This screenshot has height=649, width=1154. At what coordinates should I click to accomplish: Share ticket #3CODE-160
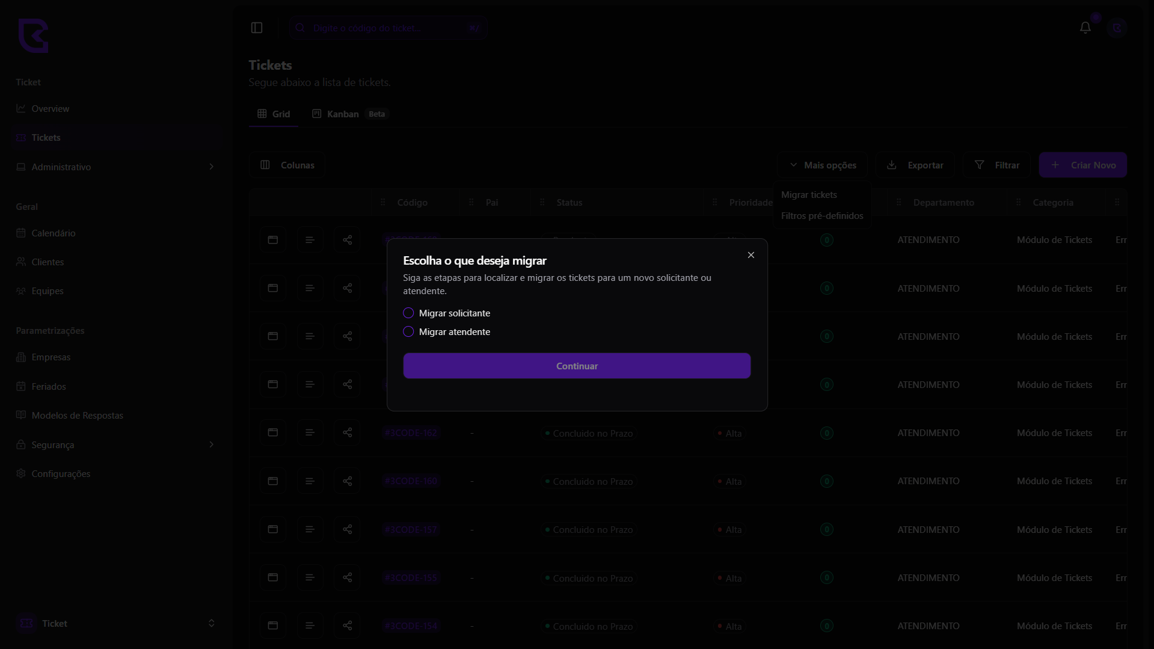point(347,481)
